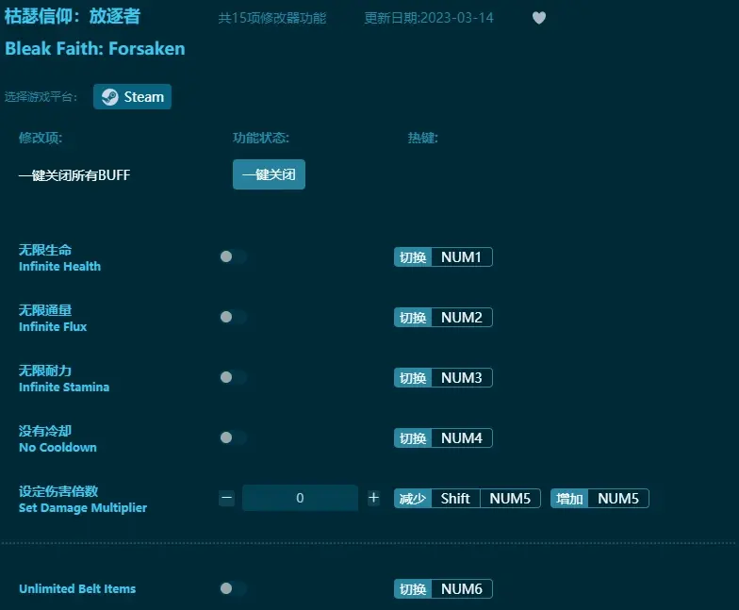Click NUM6 hotkey for Unlimited Belt Items
This screenshot has width=739, height=610.
462,588
